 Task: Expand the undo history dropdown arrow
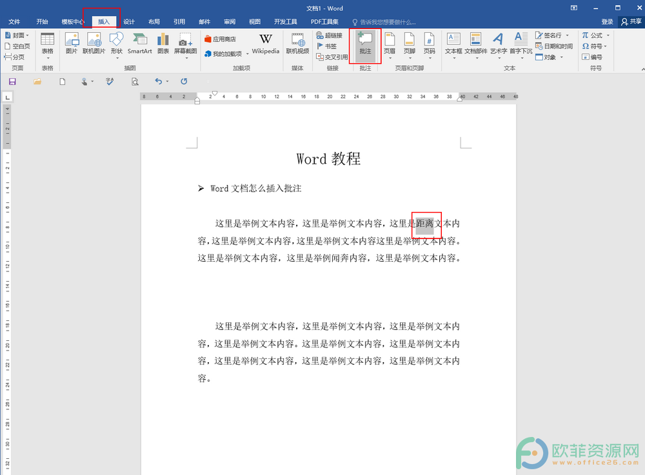(167, 81)
